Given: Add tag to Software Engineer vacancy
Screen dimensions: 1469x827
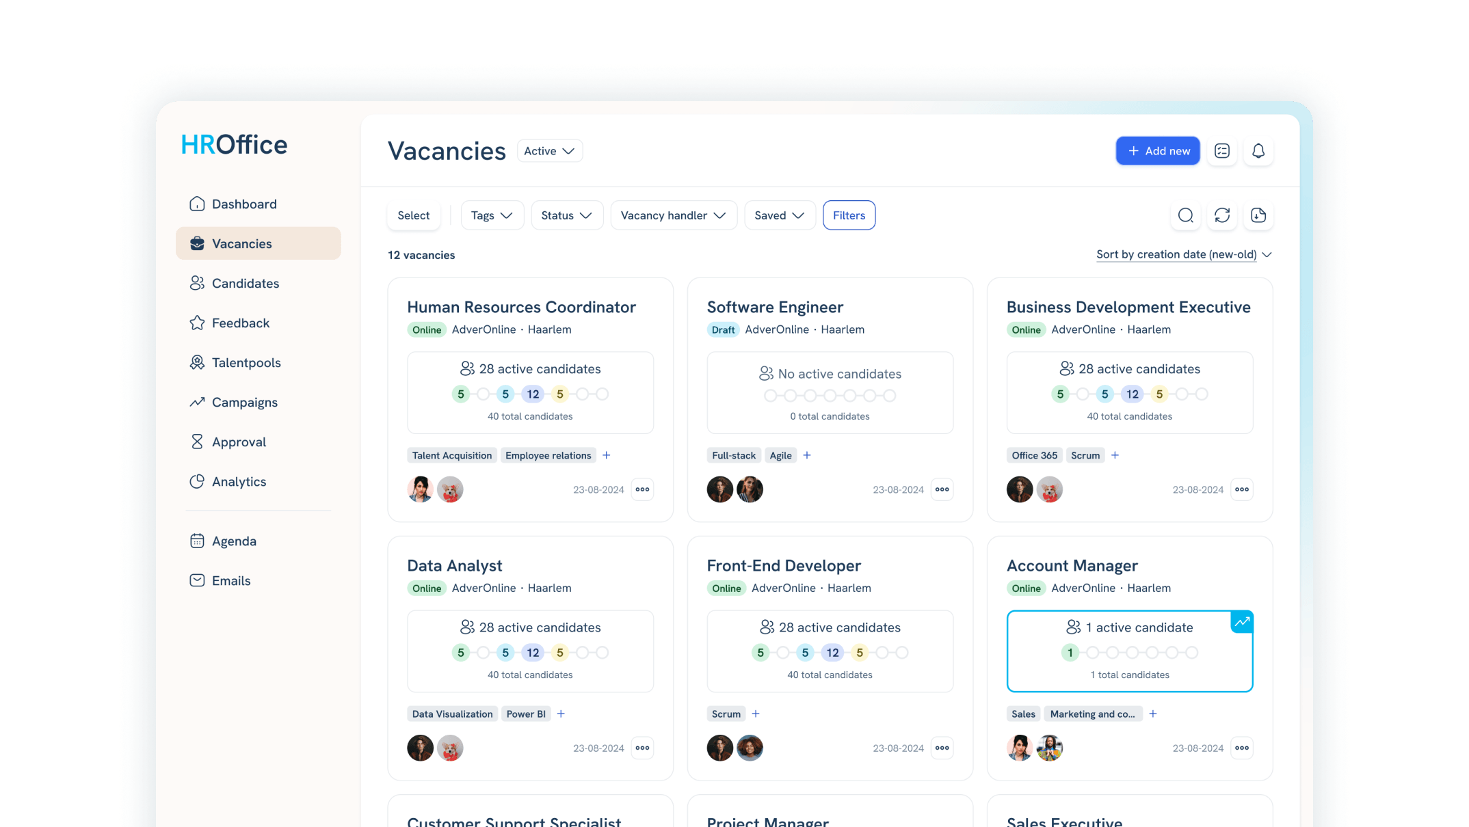Looking at the screenshot, I should 807,455.
